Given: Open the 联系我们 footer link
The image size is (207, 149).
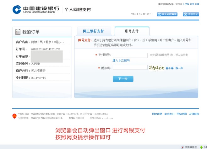Looking at the screenshot, I should (169, 114).
